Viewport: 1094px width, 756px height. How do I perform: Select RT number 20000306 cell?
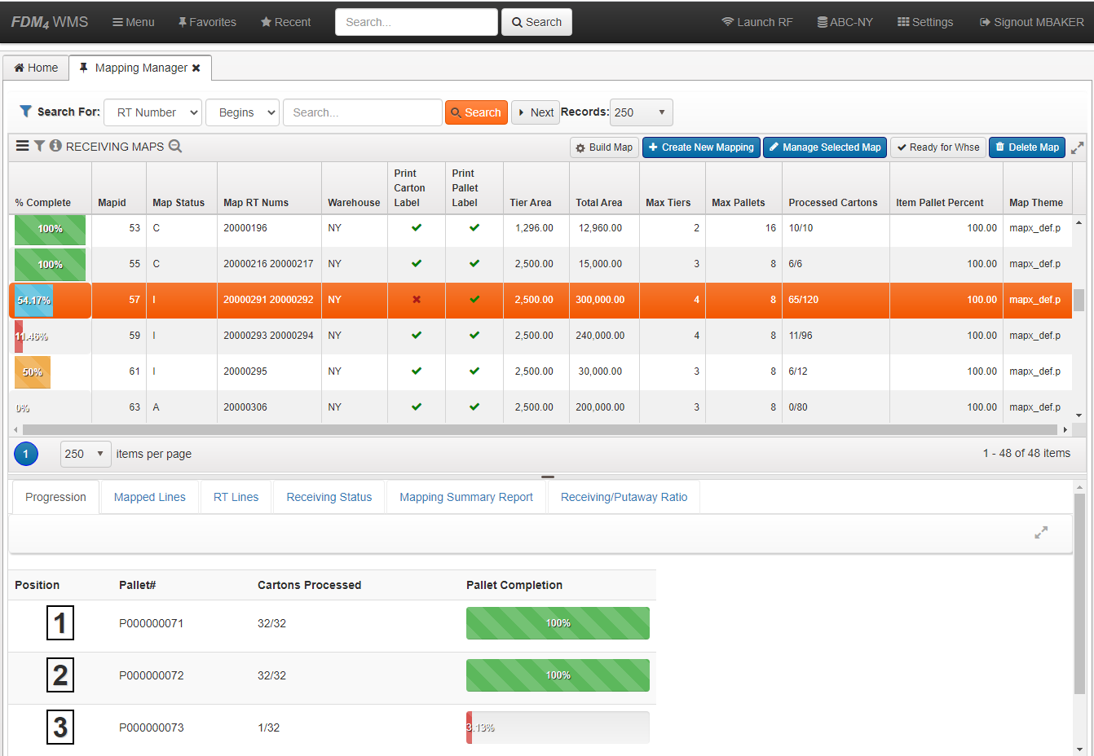pos(269,407)
